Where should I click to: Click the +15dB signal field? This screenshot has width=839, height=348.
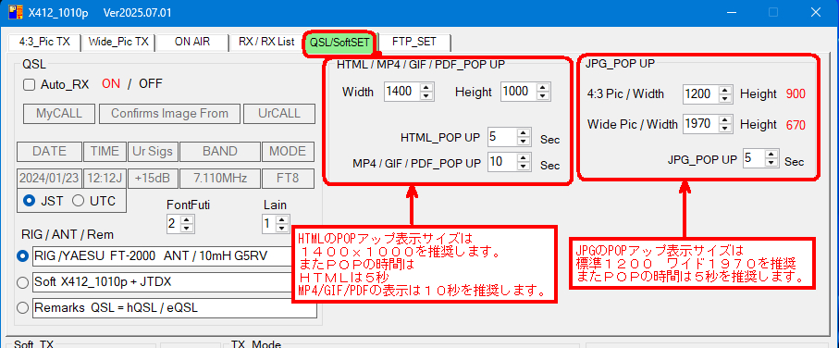point(153,179)
